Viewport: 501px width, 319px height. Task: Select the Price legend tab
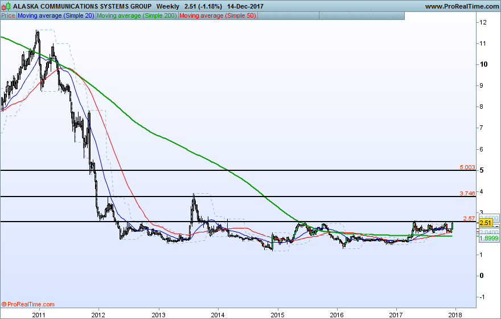[8, 15]
